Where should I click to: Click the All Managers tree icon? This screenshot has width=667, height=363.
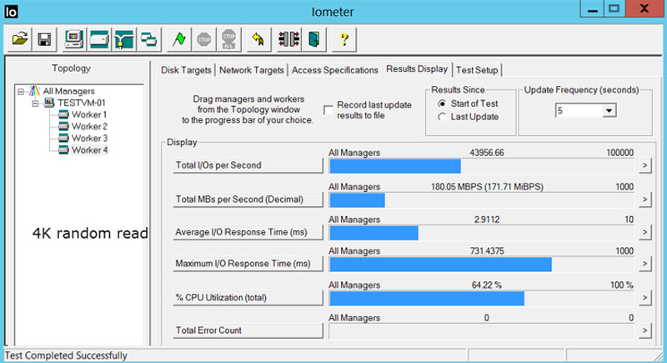[34, 91]
